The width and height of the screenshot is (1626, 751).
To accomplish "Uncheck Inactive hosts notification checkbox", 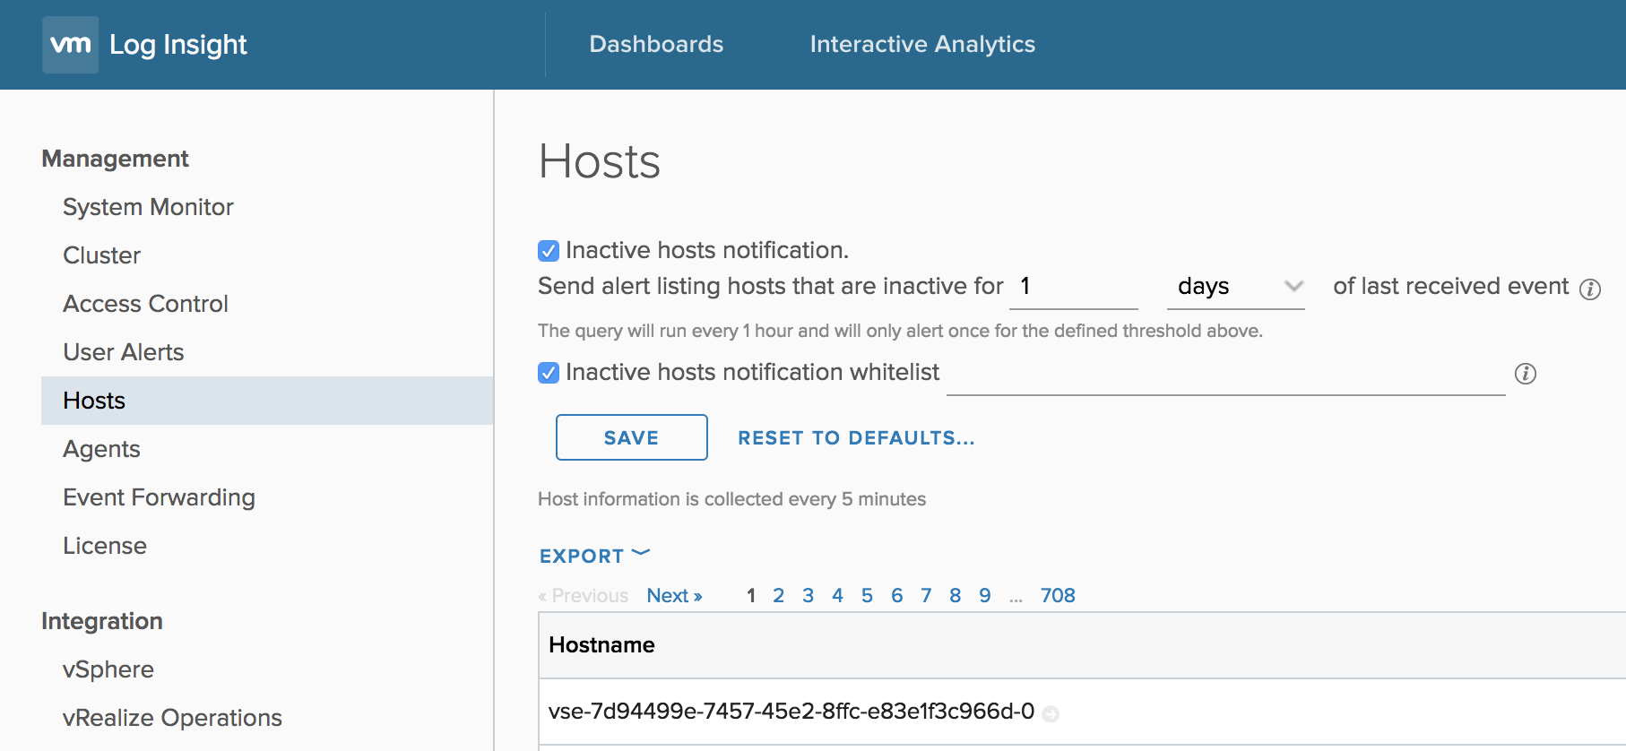I will pyautogui.click(x=549, y=251).
